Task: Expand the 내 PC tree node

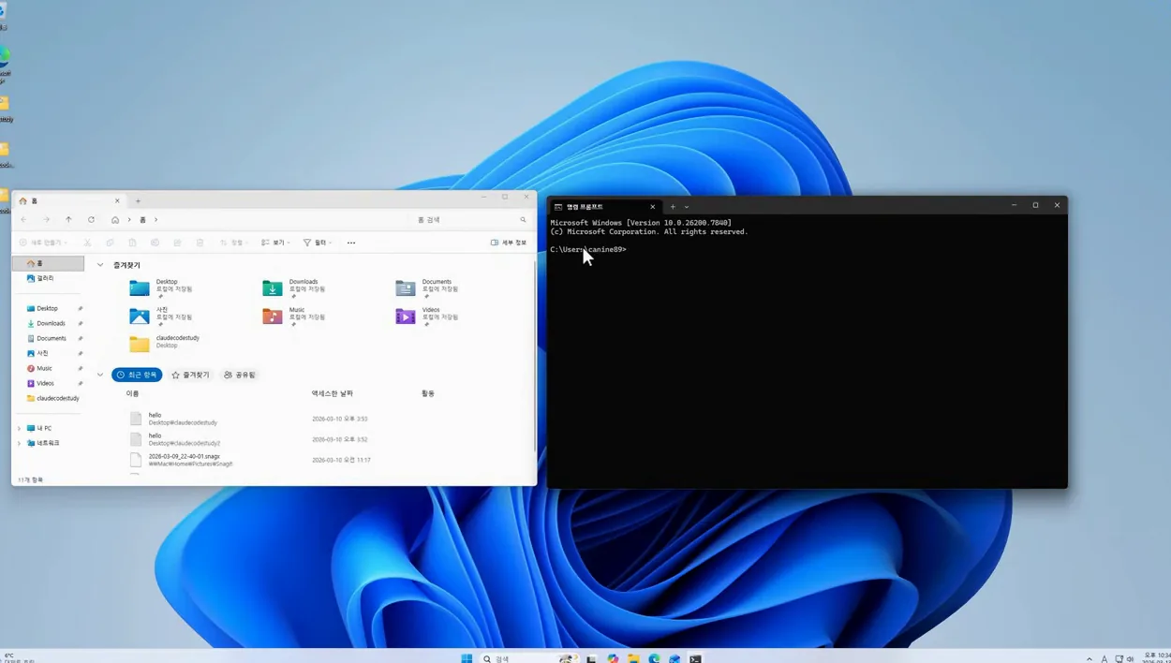Action: [x=19, y=428]
